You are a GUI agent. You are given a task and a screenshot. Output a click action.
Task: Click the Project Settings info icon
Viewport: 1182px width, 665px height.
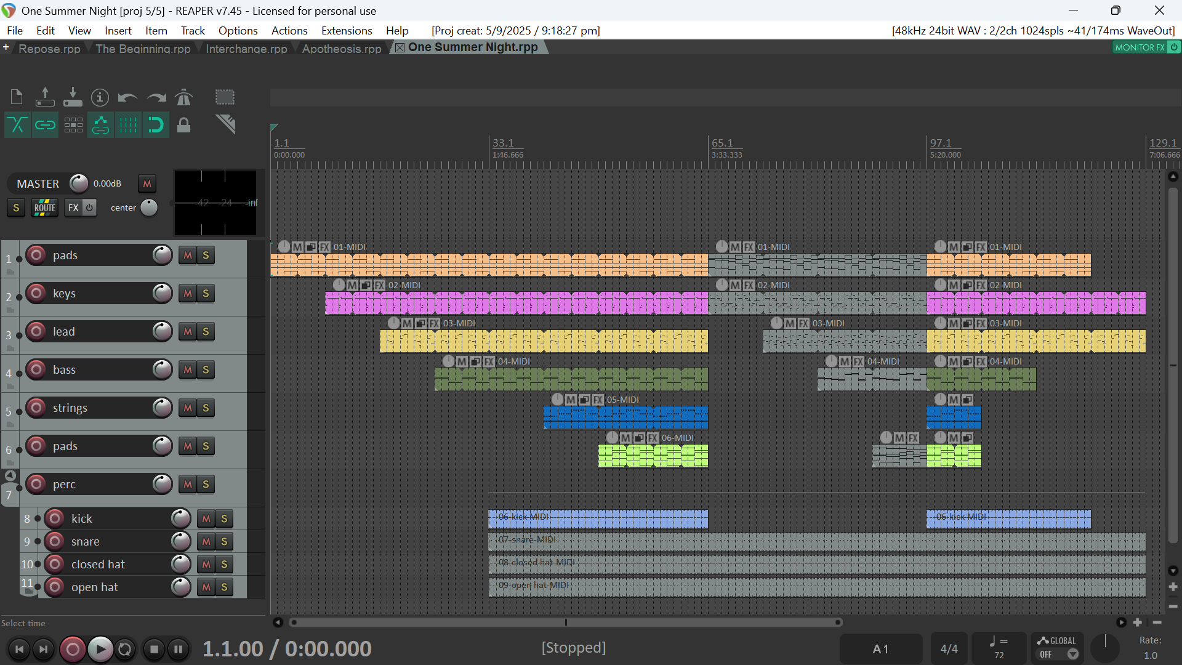click(x=100, y=97)
